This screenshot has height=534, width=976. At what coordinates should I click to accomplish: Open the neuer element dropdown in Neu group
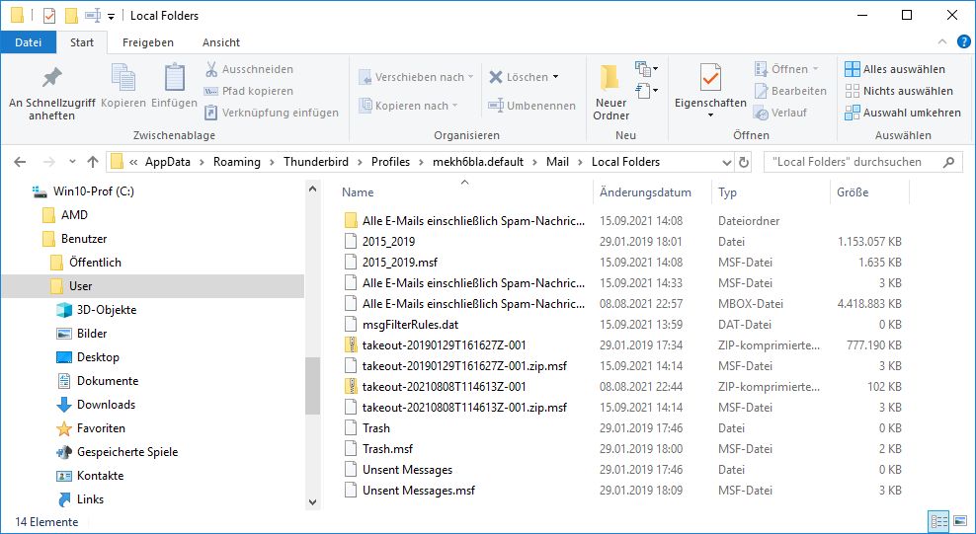[x=647, y=68]
